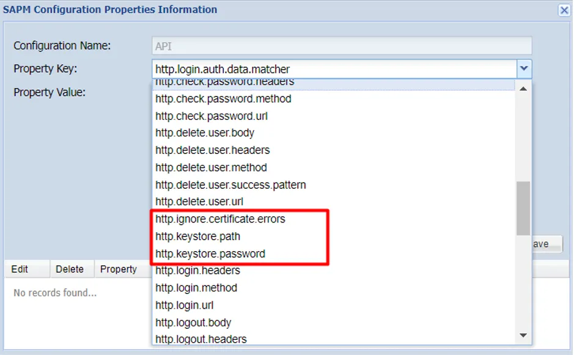
Task: Select http.login.headers option
Action: (x=334, y=271)
